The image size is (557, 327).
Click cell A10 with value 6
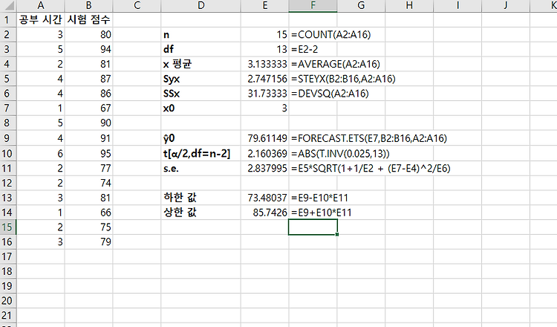click(x=41, y=154)
